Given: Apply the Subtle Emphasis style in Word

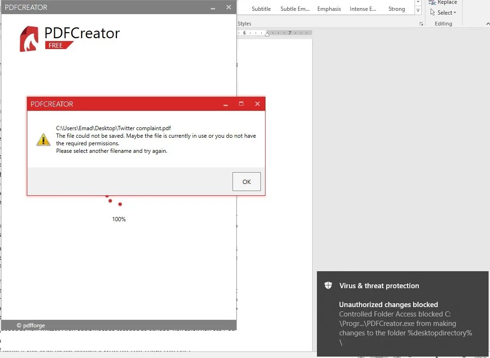Looking at the screenshot, I should pos(295,9).
